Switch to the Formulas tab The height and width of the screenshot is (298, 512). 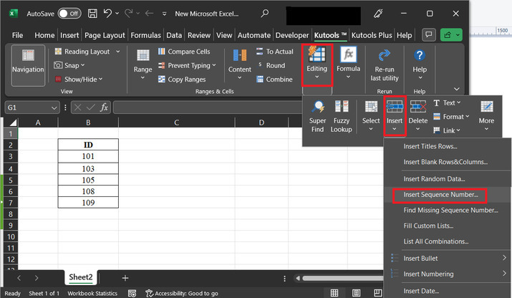[145, 35]
